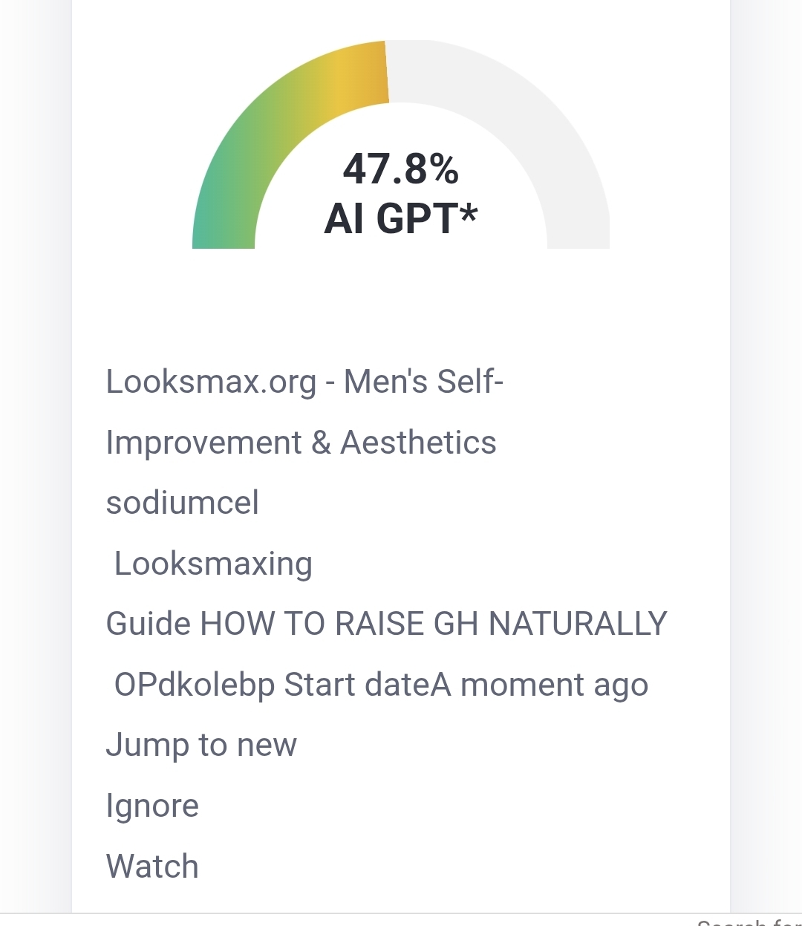Viewport: 802px width, 926px height.
Task: Click the AI GPT* label
Action: [400, 219]
